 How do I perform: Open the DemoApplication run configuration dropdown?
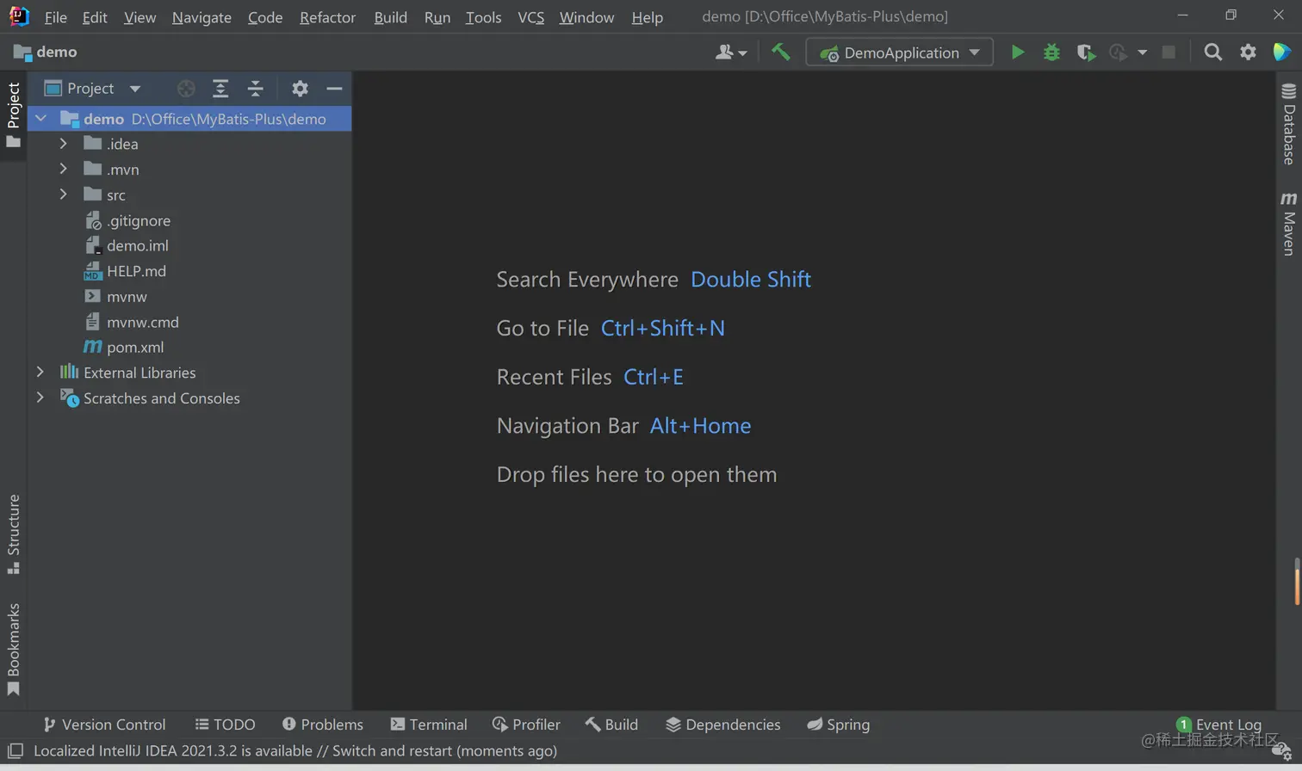point(899,52)
